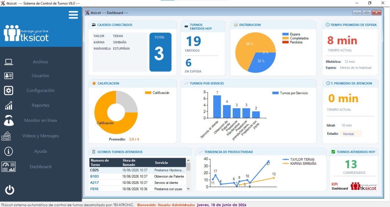Image resolution: width=390 pixels, height=207 pixels.
Task: Click the Archivo laptop icon
Action: (x=9, y=62)
